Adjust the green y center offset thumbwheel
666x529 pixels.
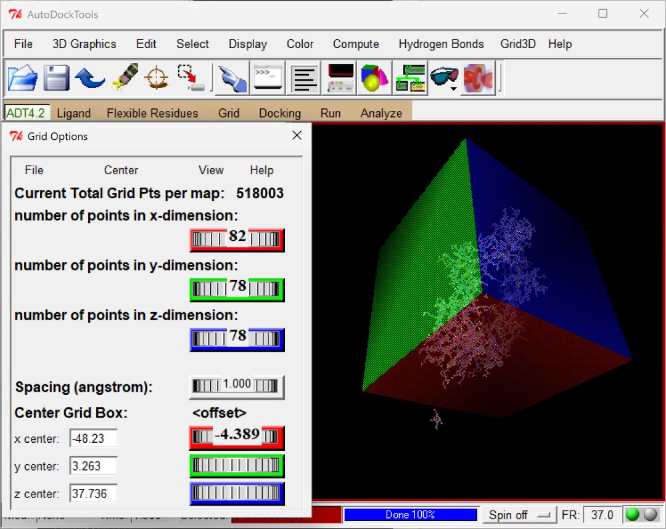237,466
